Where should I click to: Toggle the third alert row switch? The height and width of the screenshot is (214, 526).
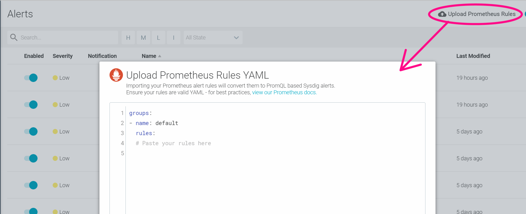click(31, 131)
